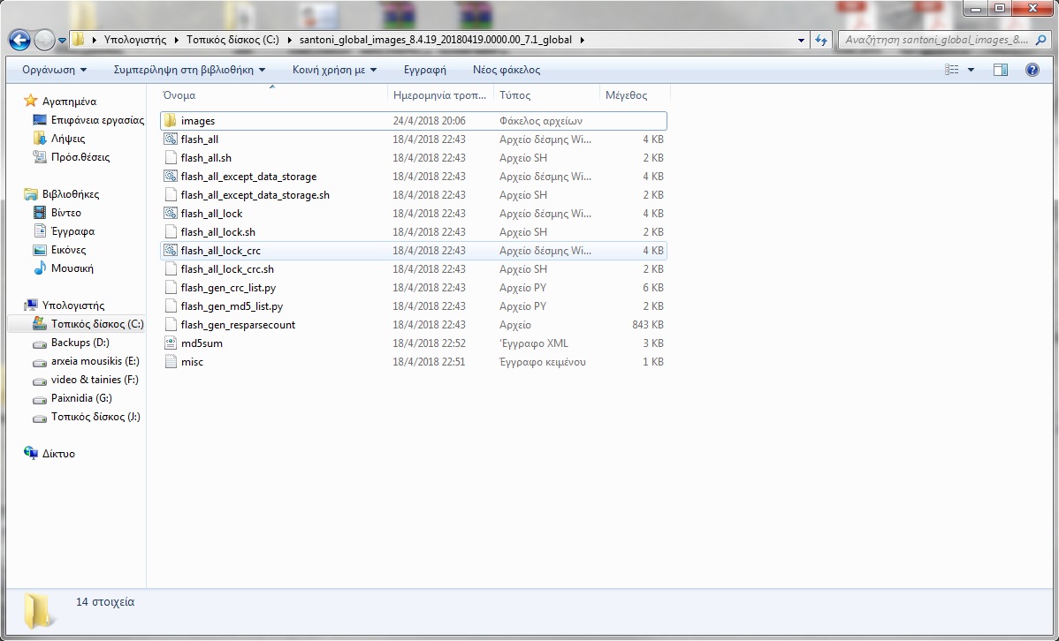This screenshot has width=1059, height=641.
Task: Click the misc text file icon
Action: pyautogui.click(x=171, y=362)
